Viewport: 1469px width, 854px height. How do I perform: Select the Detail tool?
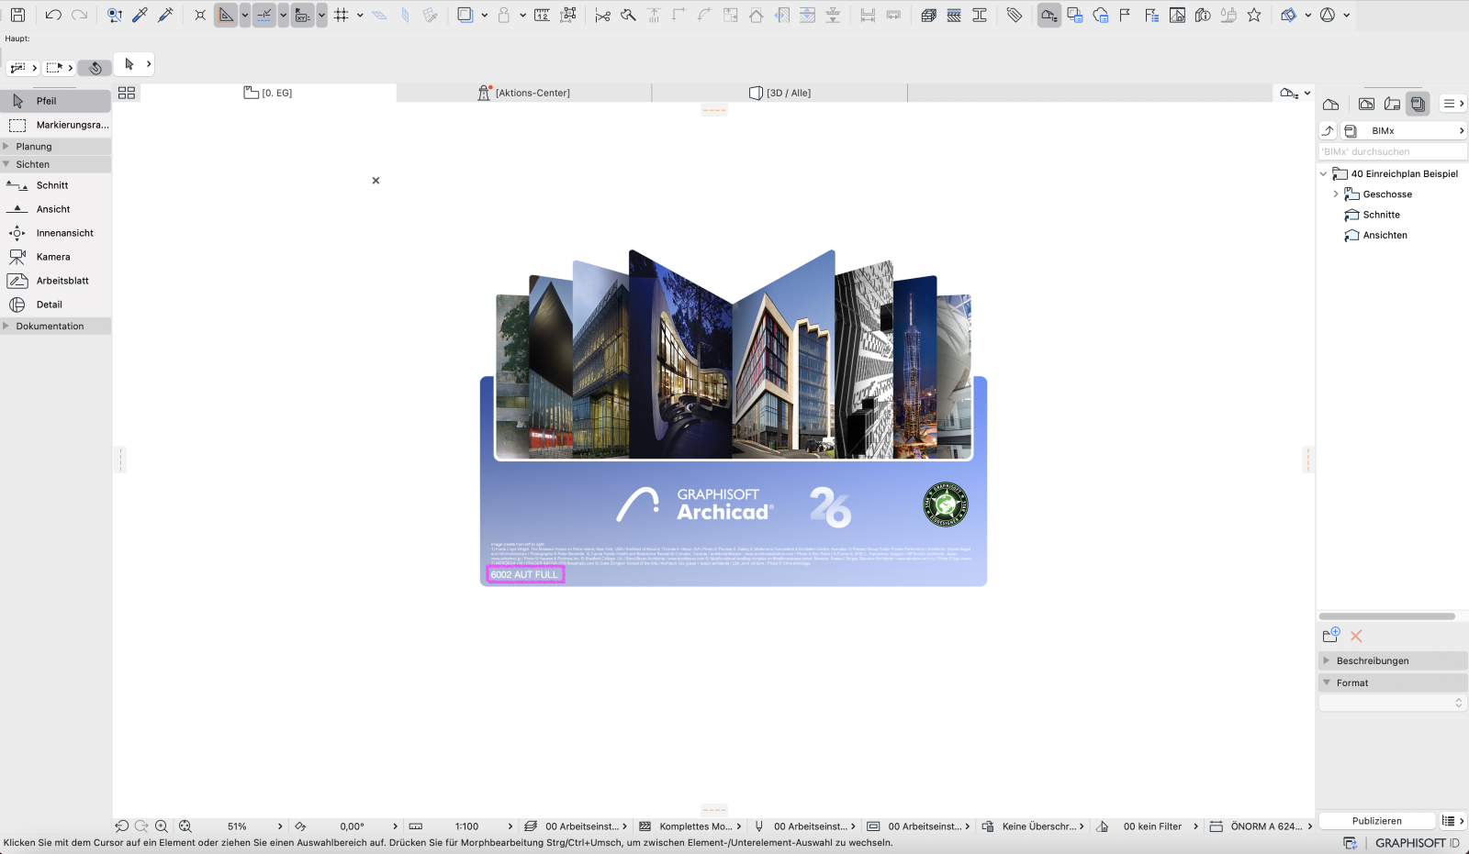(56, 305)
